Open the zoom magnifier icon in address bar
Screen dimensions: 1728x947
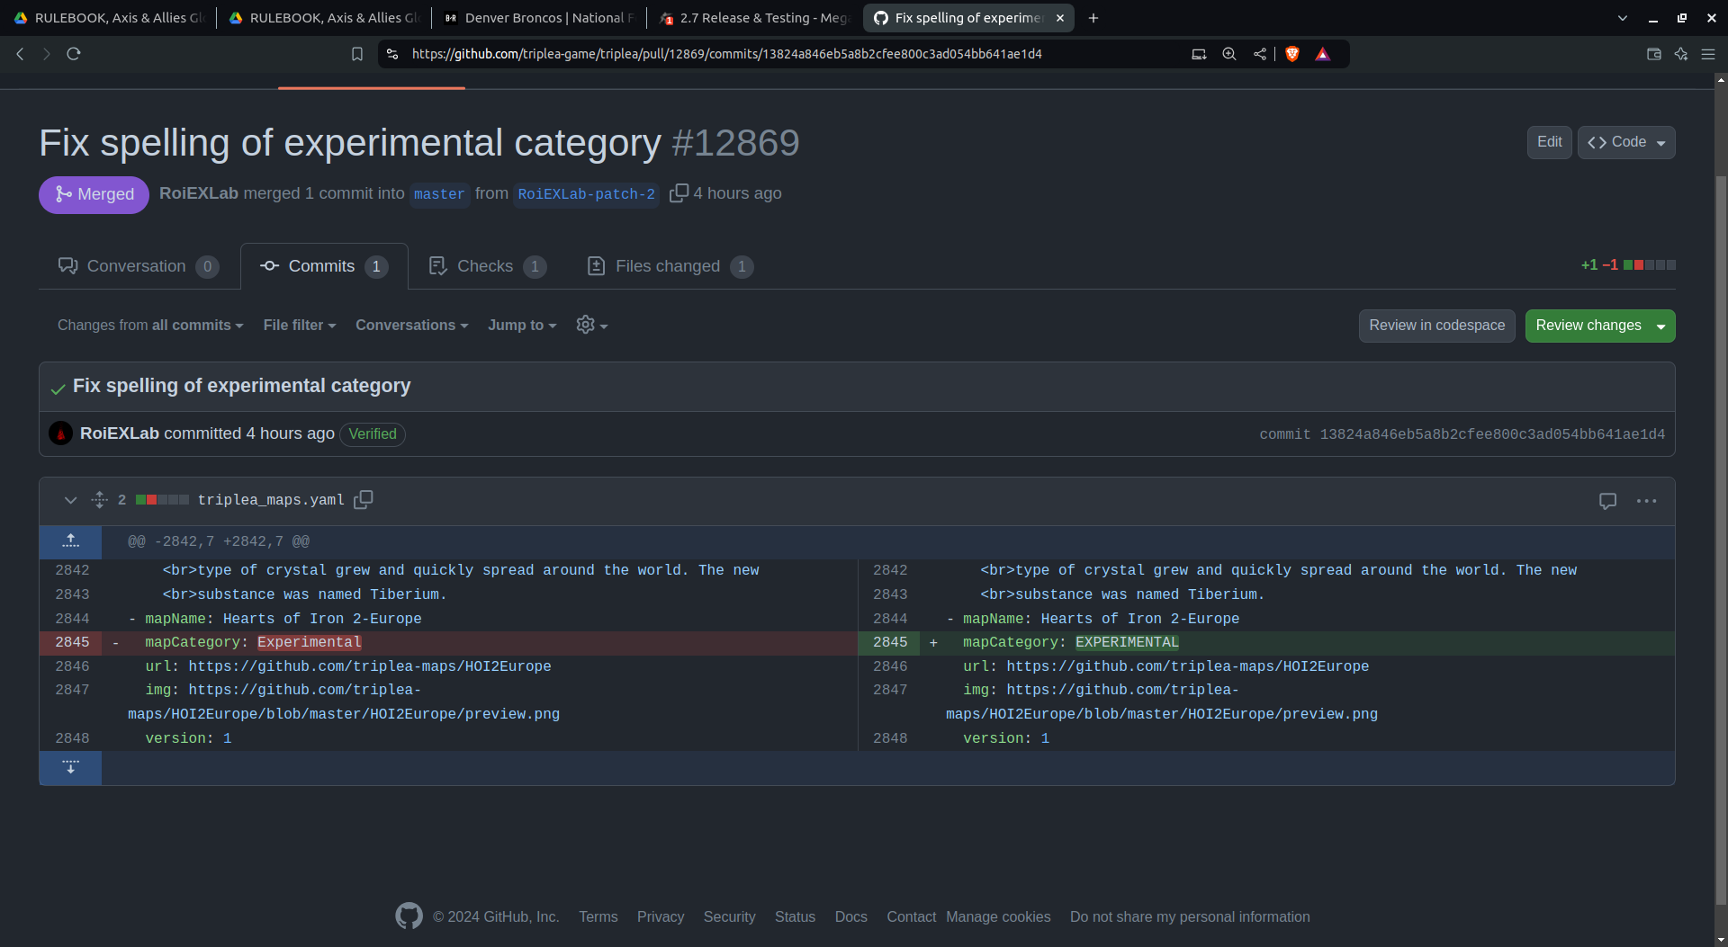(x=1229, y=54)
